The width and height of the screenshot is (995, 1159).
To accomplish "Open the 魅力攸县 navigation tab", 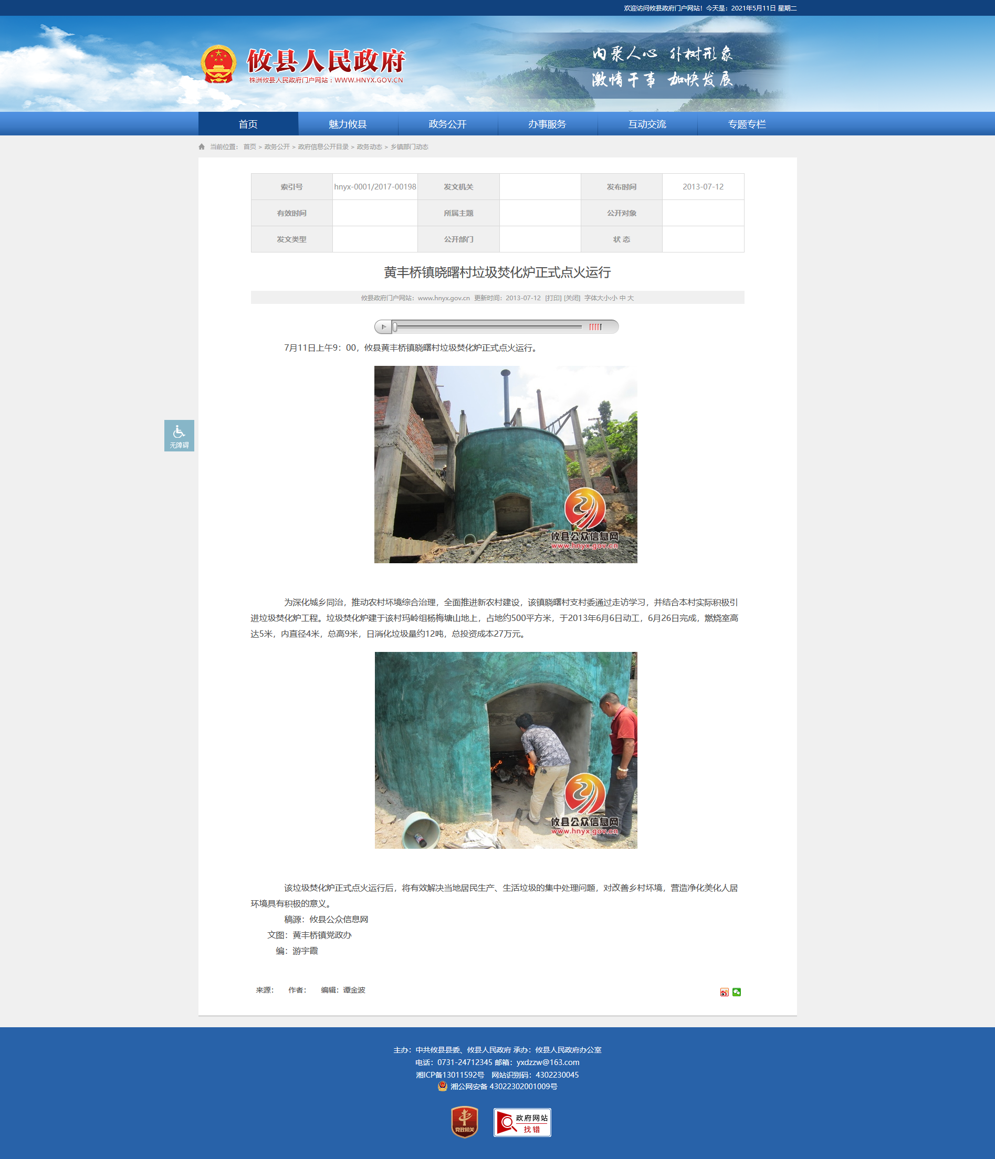I will 348,124.
